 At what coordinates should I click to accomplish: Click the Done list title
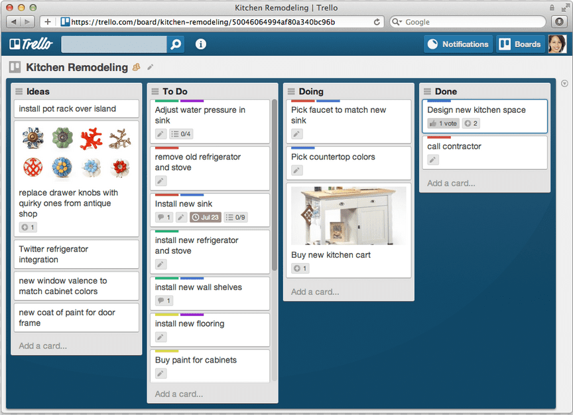coord(446,92)
